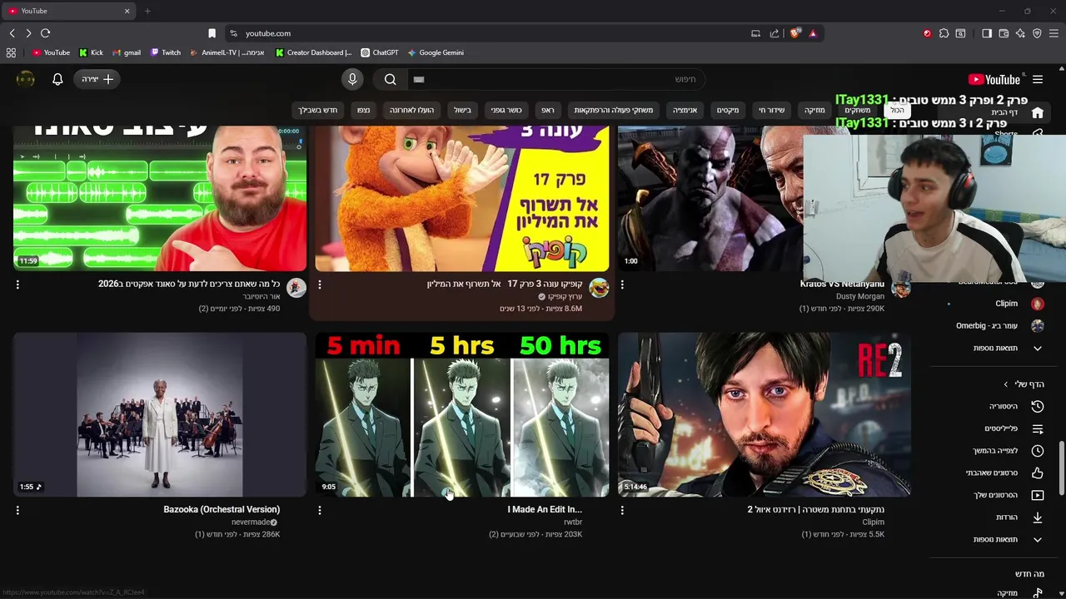This screenshot has height=599, width=1066.
Task: Click the Dusty Morgan channel name
Action: (x=860, y=296)
